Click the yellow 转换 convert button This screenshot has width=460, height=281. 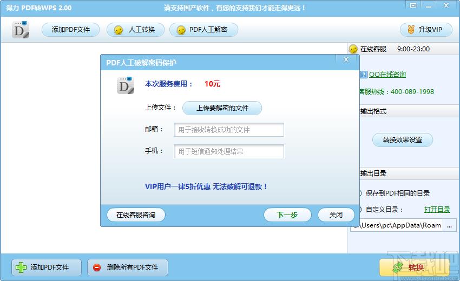415,267
